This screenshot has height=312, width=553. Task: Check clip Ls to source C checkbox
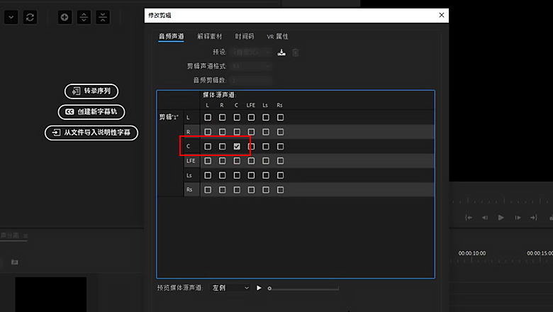click(x=237, y=175)
